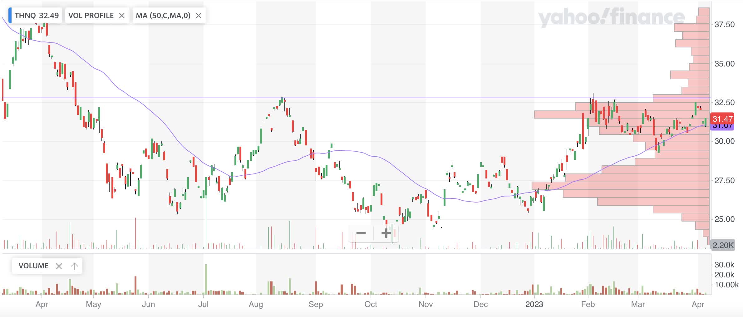
Task: Click the 2023 time axis label
Action: (534, 304)
